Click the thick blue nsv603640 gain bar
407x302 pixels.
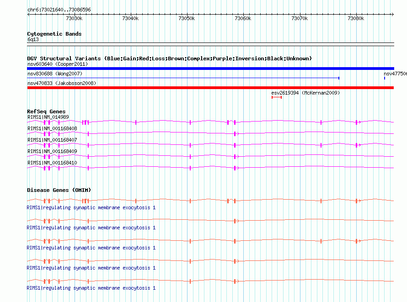210,69
